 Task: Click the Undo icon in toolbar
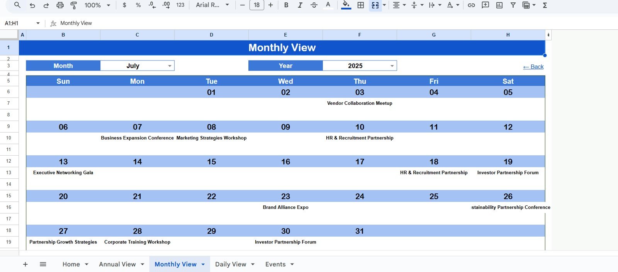pyautogui.click(x=32, y=5)
